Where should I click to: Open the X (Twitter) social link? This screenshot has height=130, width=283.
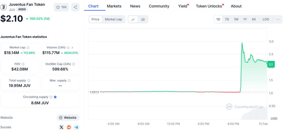pos(62,127)
